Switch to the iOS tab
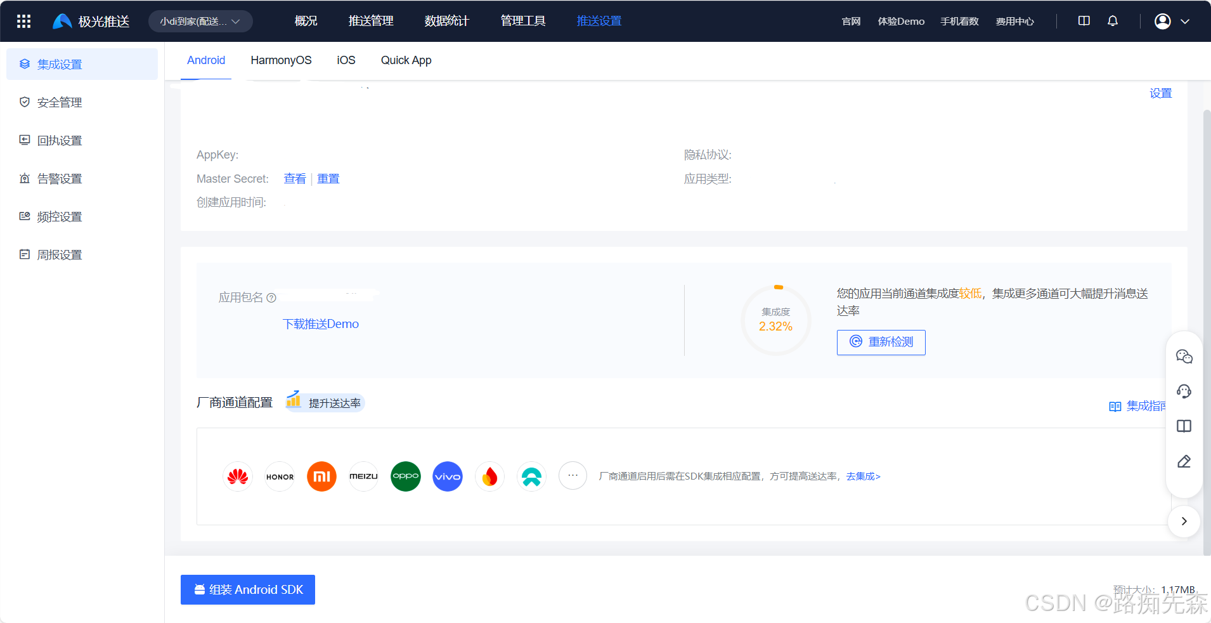The image size is (1211, 623). 346,60
